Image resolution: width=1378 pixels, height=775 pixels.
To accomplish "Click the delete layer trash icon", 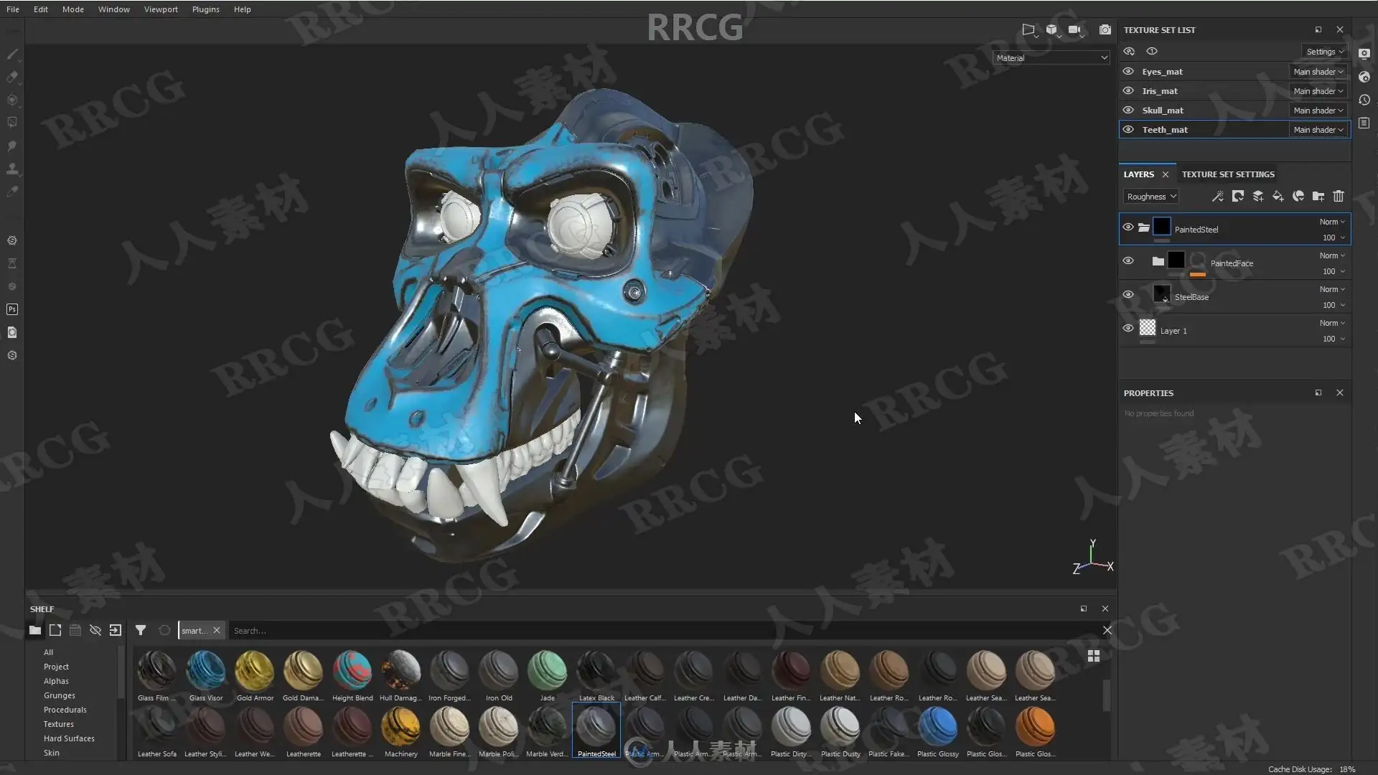I will coord(1339,196).
